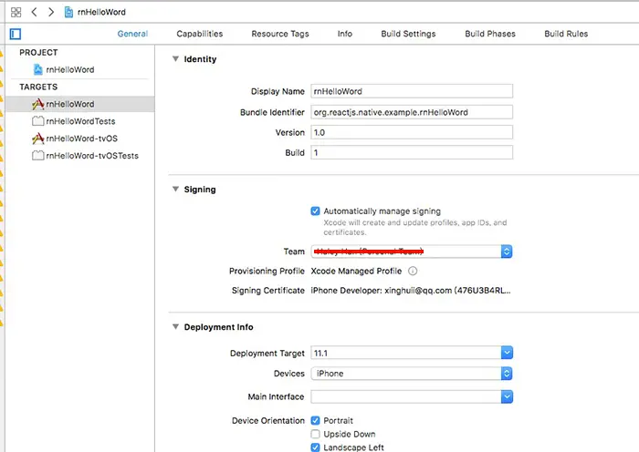Viewport: 639px width, 452px height.
Task: Click the rnHelloWord project blueprint icon
Action: point(38,69)
